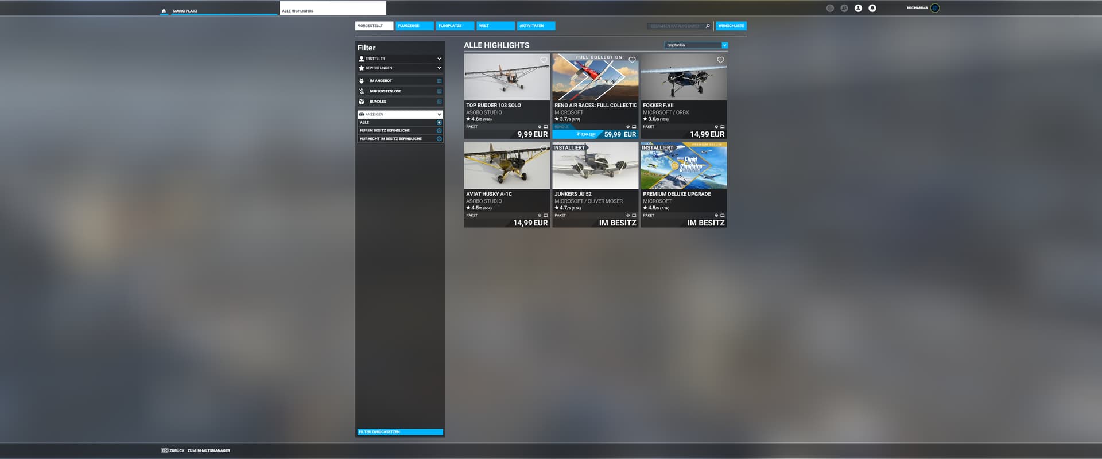
Task: Open the profile person icon
Action: point(858,8)
